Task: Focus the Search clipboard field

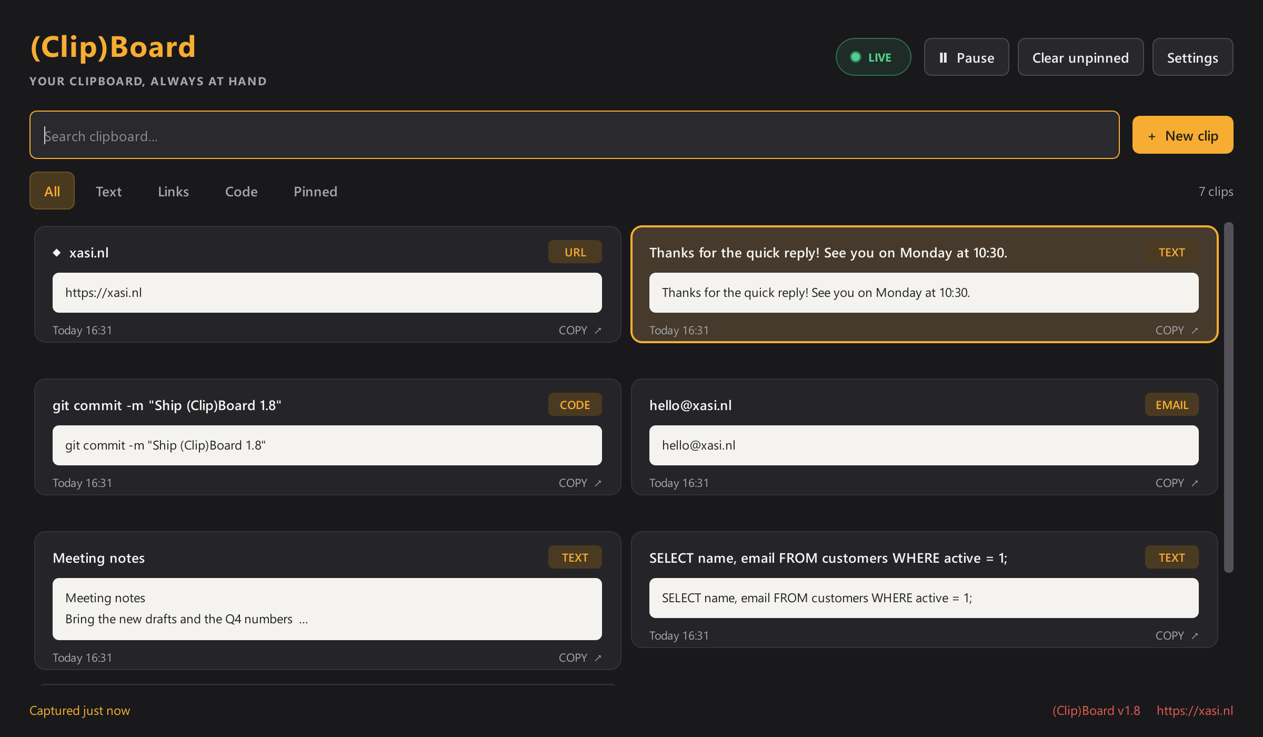Action: 574,135
